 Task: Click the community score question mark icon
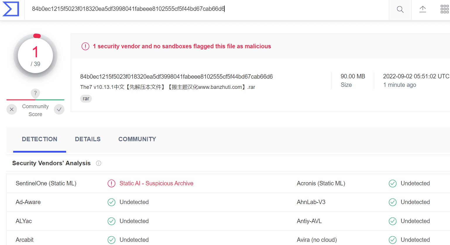pyautogui.click(x=35, y=93)
